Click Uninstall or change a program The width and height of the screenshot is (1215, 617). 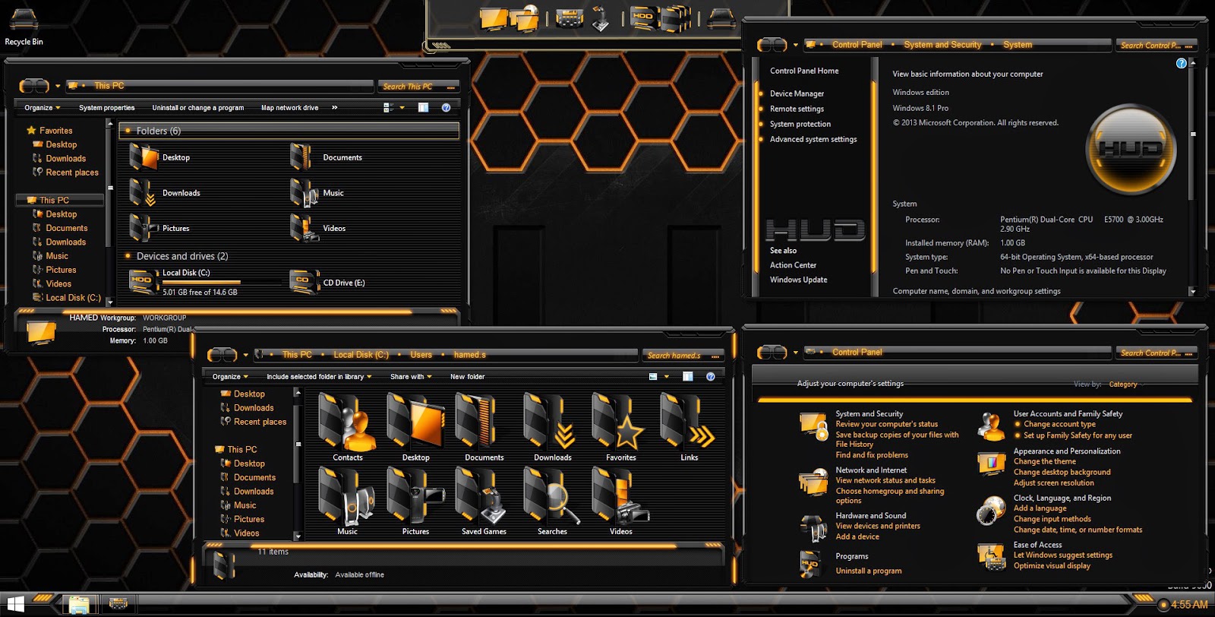[x=197, y=108]
